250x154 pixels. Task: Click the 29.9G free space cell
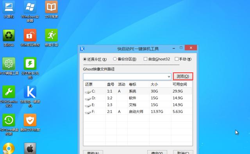click(x=178, y=91)
